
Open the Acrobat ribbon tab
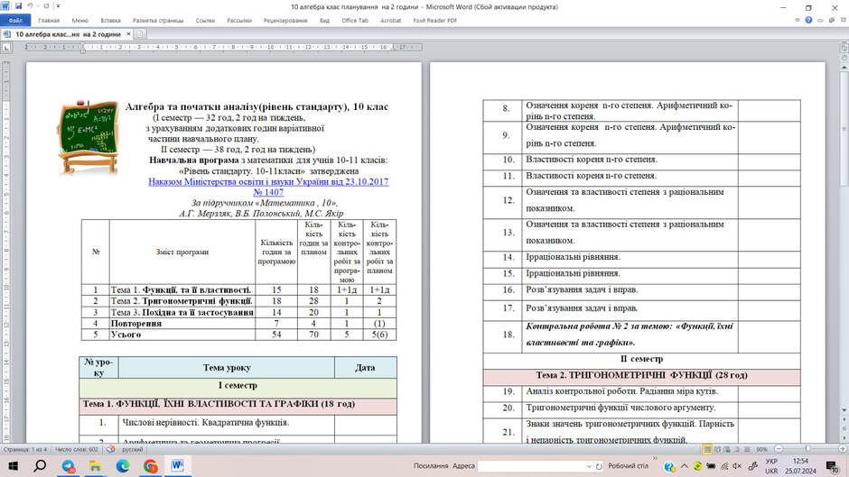[x=390, y=21]
